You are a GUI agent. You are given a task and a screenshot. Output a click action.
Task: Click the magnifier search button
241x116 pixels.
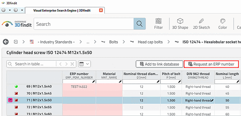click(139, 24)
